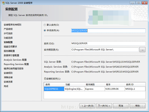
Task: Click the 实例 ID column header
Action: [135, 85]
